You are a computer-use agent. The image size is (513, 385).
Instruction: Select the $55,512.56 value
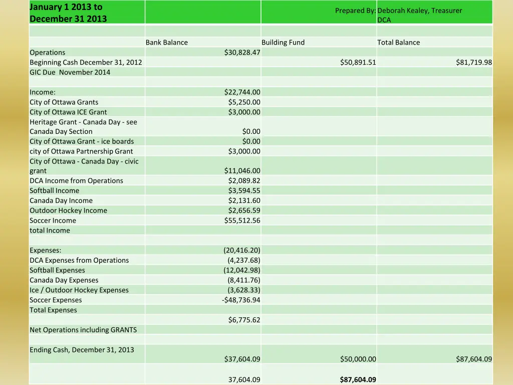pyautogui.click(x=242, y=221)
